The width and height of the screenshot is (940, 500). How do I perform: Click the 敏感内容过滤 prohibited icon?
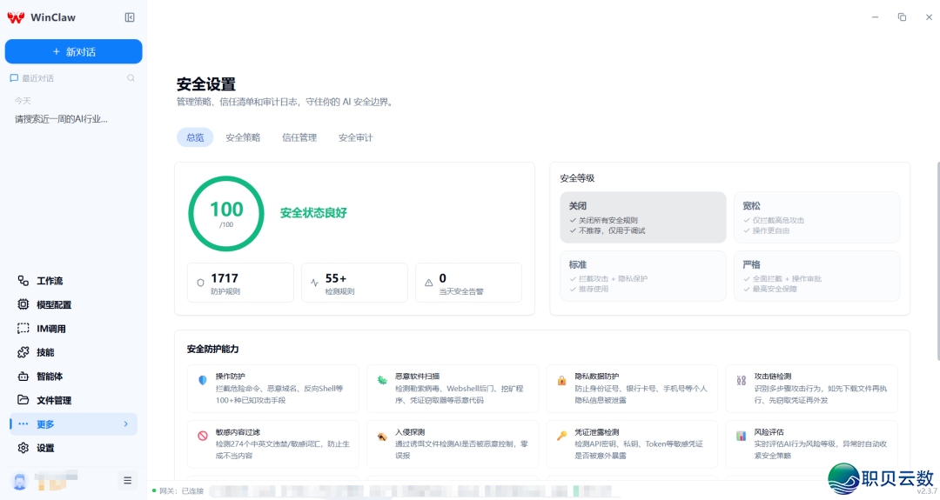pos(203,436)
